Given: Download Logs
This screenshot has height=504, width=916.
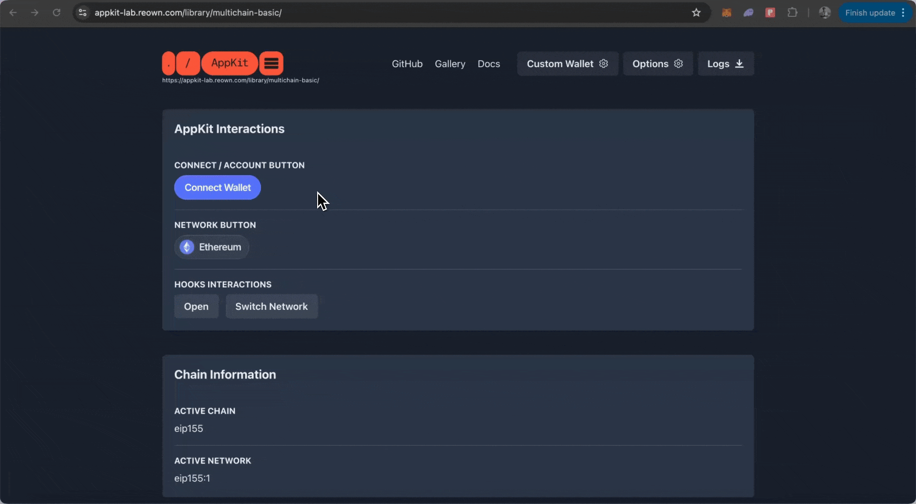Looking at the screenshot, I should coord(726,63).
